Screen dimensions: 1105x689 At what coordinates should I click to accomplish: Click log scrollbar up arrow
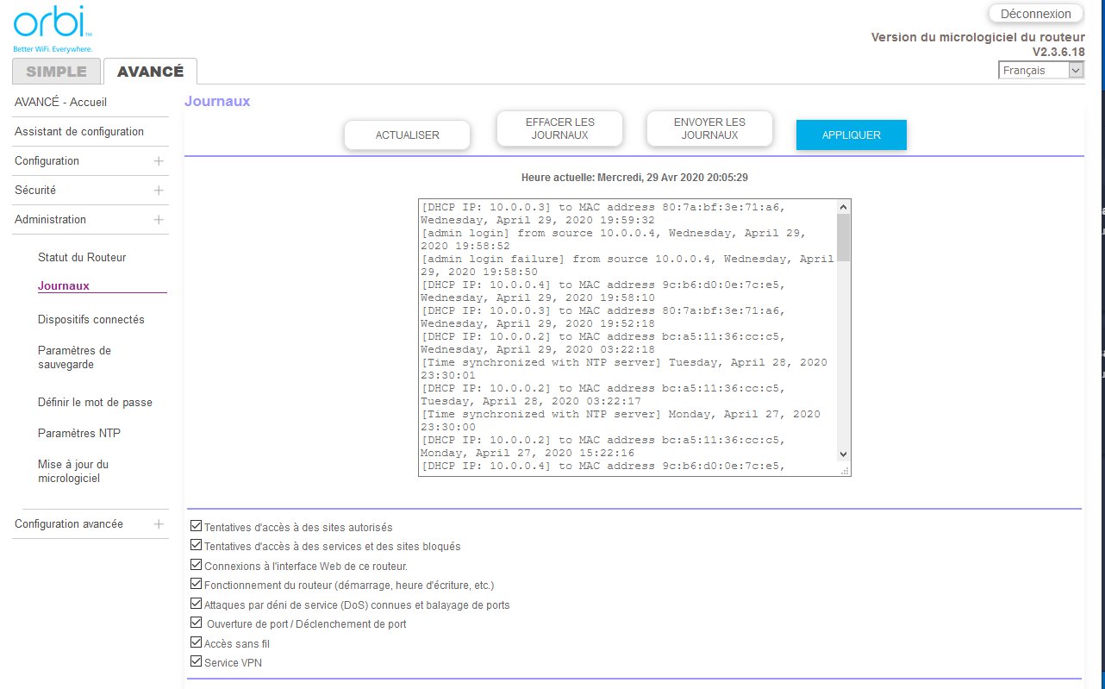(x=843, y=207)
